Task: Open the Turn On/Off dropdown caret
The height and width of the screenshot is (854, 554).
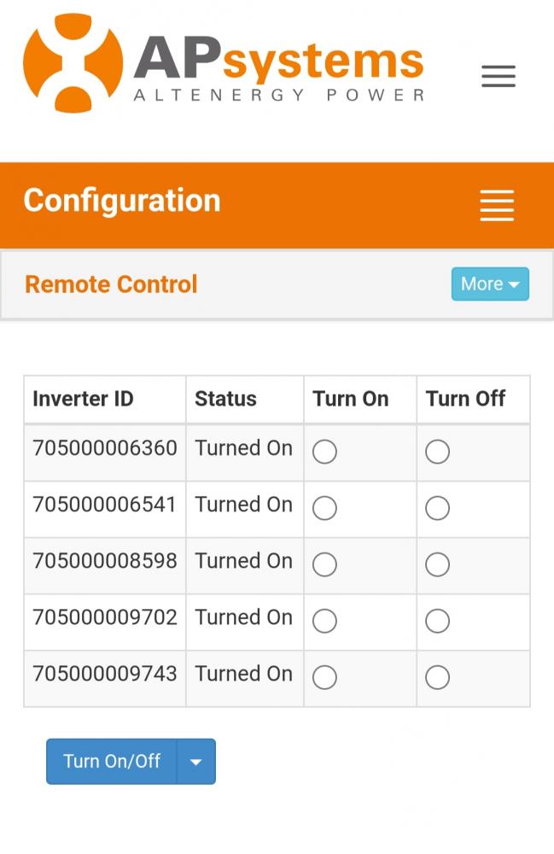Action: click(196, 762)
